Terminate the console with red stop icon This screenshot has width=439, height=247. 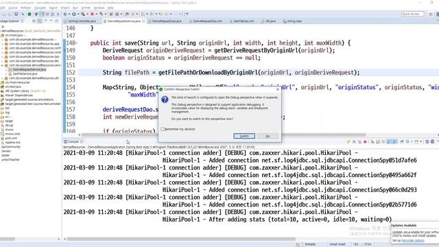365,142
